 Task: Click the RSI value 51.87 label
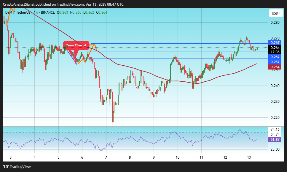pos(275,140)
